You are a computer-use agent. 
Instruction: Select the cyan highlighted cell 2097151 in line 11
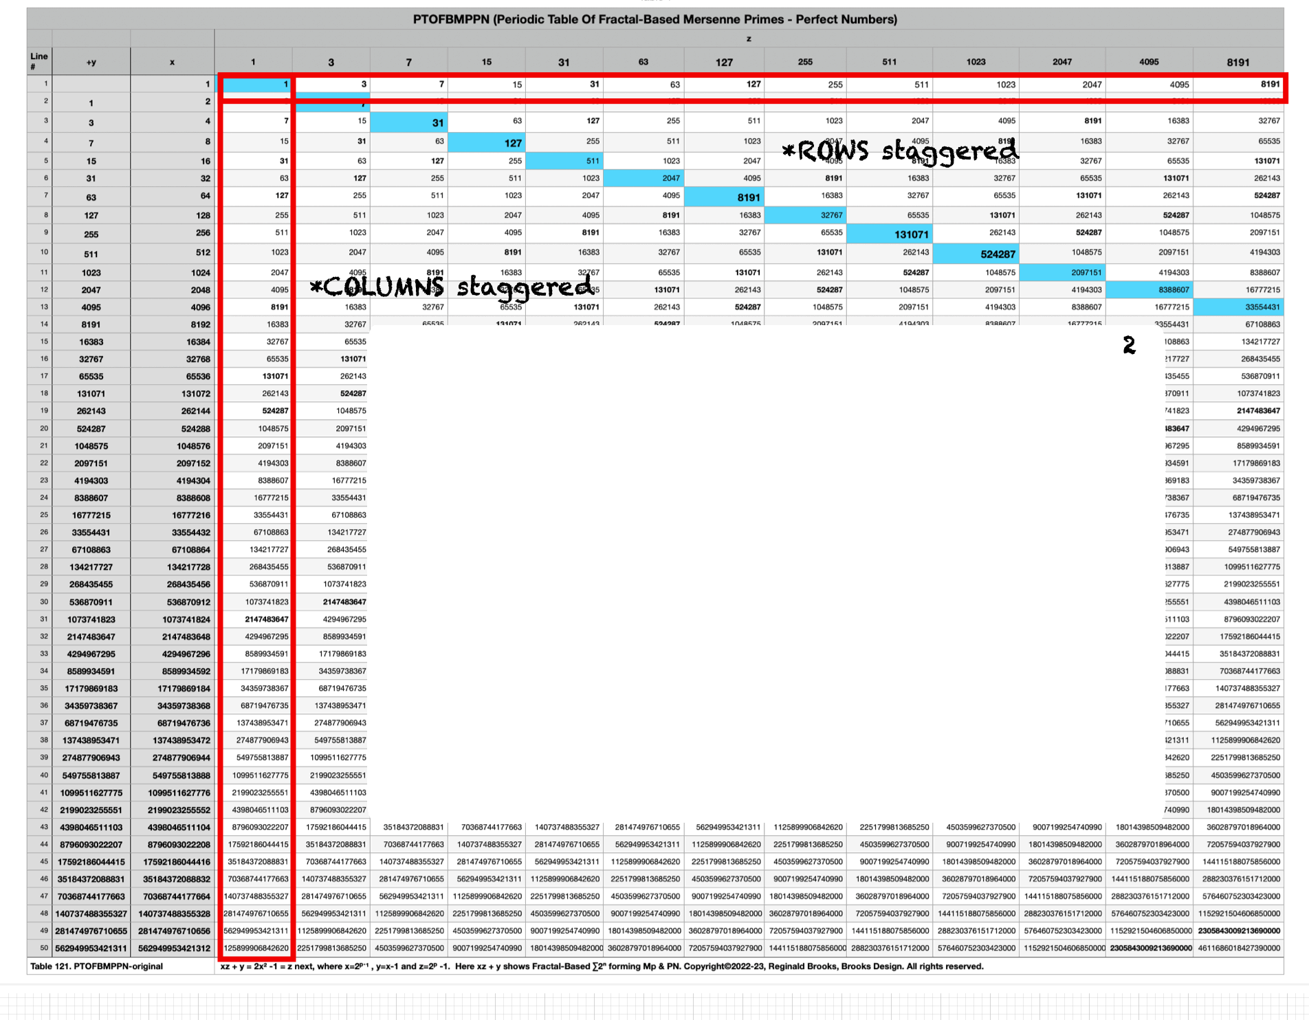coord(1062,272)
